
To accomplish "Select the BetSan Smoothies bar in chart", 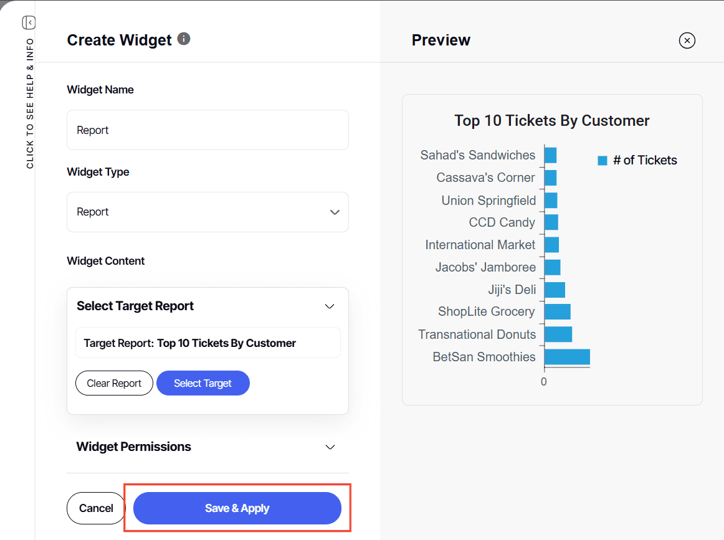I will (567, 357).
